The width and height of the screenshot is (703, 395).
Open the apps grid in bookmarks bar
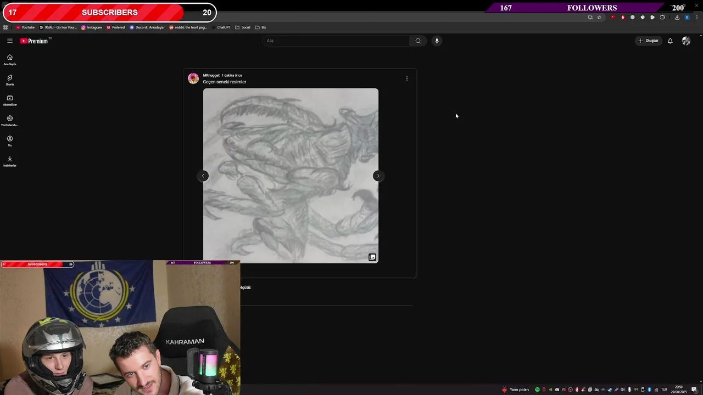pos(5,27)
